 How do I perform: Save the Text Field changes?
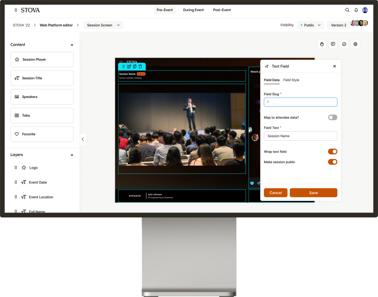click(x=313, y=193)
